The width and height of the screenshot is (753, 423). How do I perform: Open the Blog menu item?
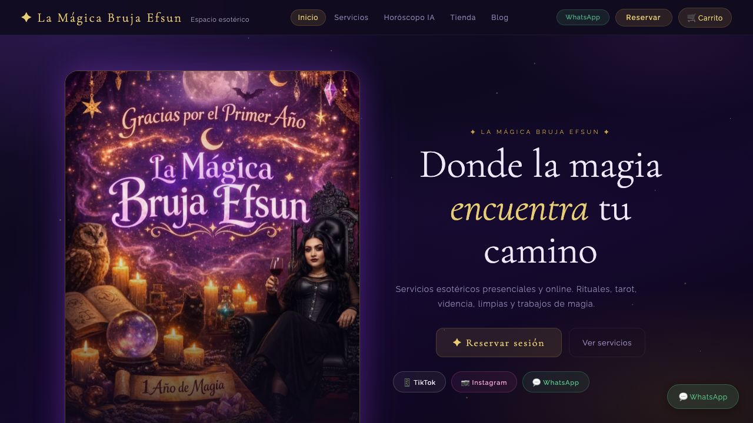click(500, 18)
